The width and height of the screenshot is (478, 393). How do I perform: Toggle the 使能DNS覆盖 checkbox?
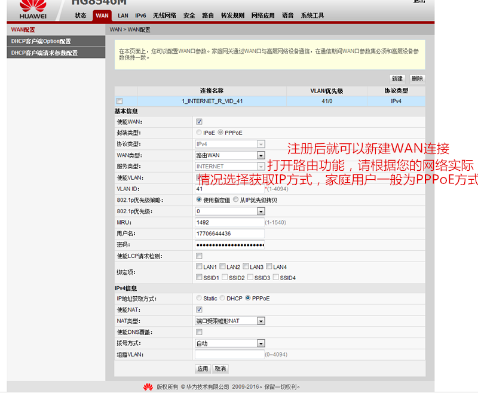pos(199,332)
